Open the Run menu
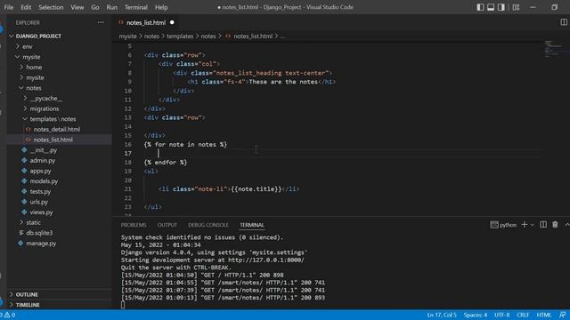The width and height of the screenshot is (570, 320). 112,7
